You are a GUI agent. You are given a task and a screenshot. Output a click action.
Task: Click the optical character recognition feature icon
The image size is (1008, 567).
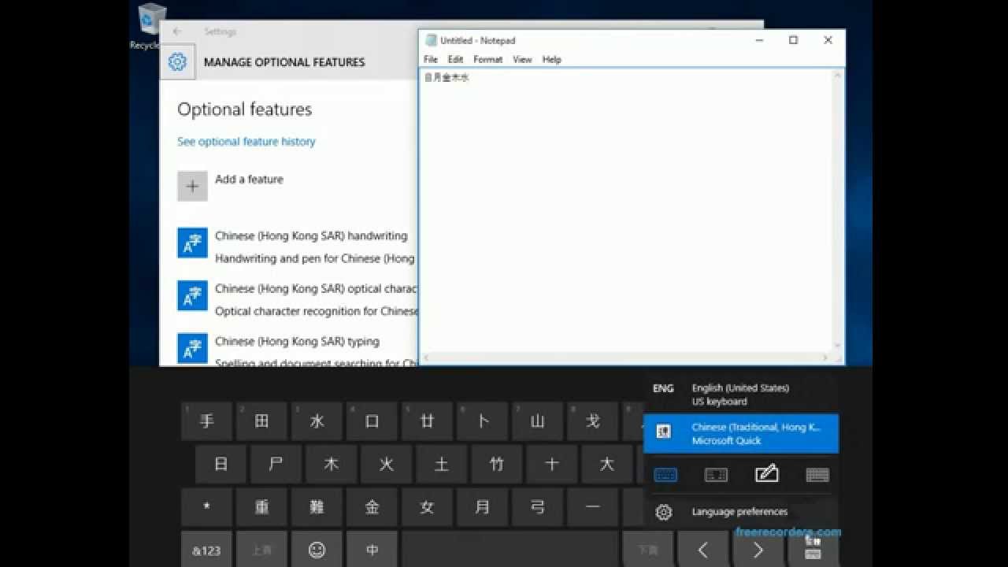pyautogui.click(x=192, y=296)
